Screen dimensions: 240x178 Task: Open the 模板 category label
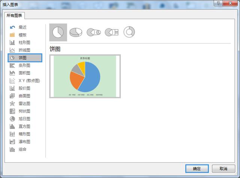pyautogui.click(x=22, y=35)
